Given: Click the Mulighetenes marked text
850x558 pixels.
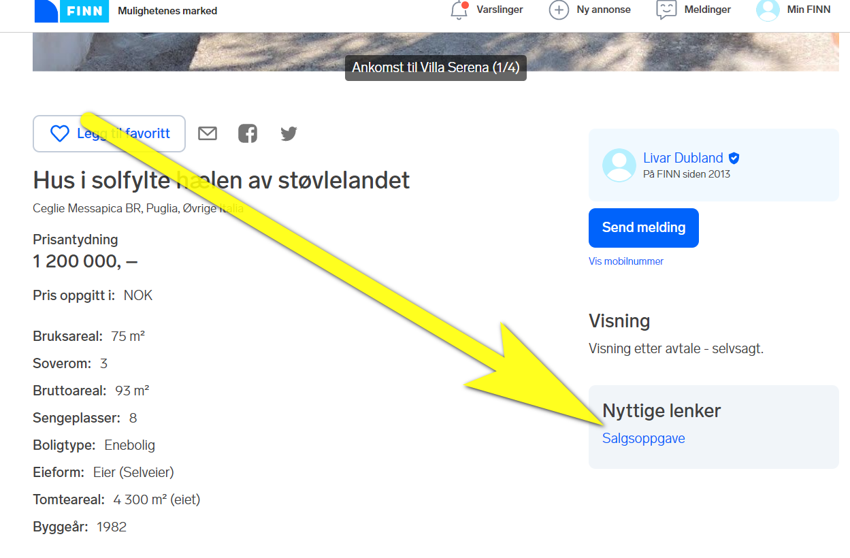Looking at the screenshot, I should point(167,10).
